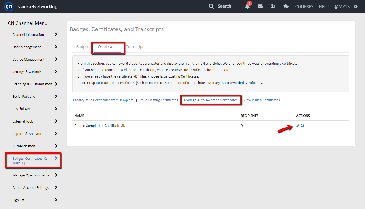
Task: Click the View Issued Certificates link
Action: point(262,100)
